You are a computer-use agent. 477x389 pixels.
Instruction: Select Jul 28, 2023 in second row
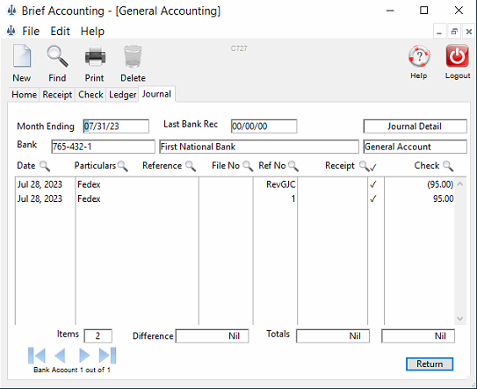coord(40,199)
